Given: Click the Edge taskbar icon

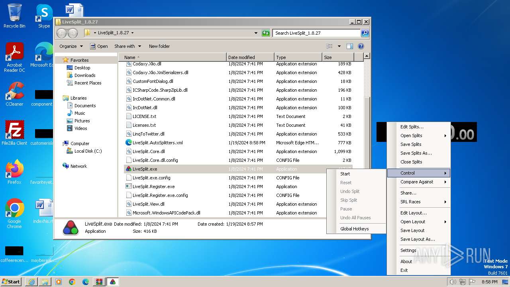Looking at the screenshot, I should pyautogui.click(x=86, y=282).
